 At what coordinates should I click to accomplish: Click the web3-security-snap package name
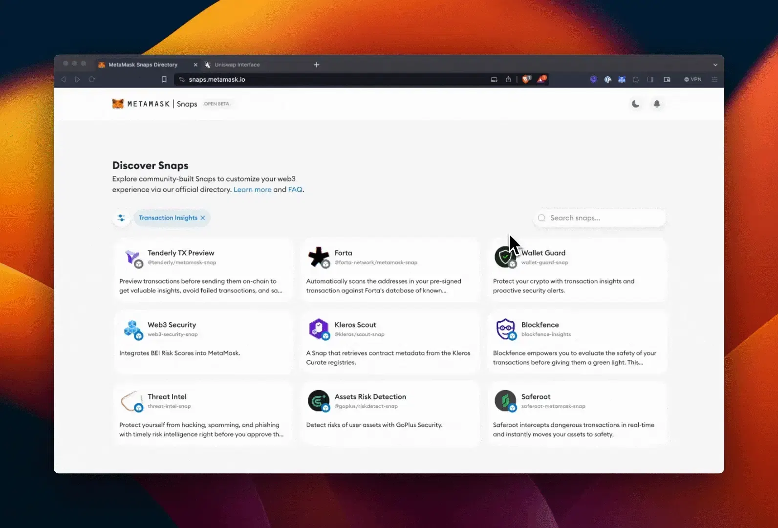[x=173, y=334]
